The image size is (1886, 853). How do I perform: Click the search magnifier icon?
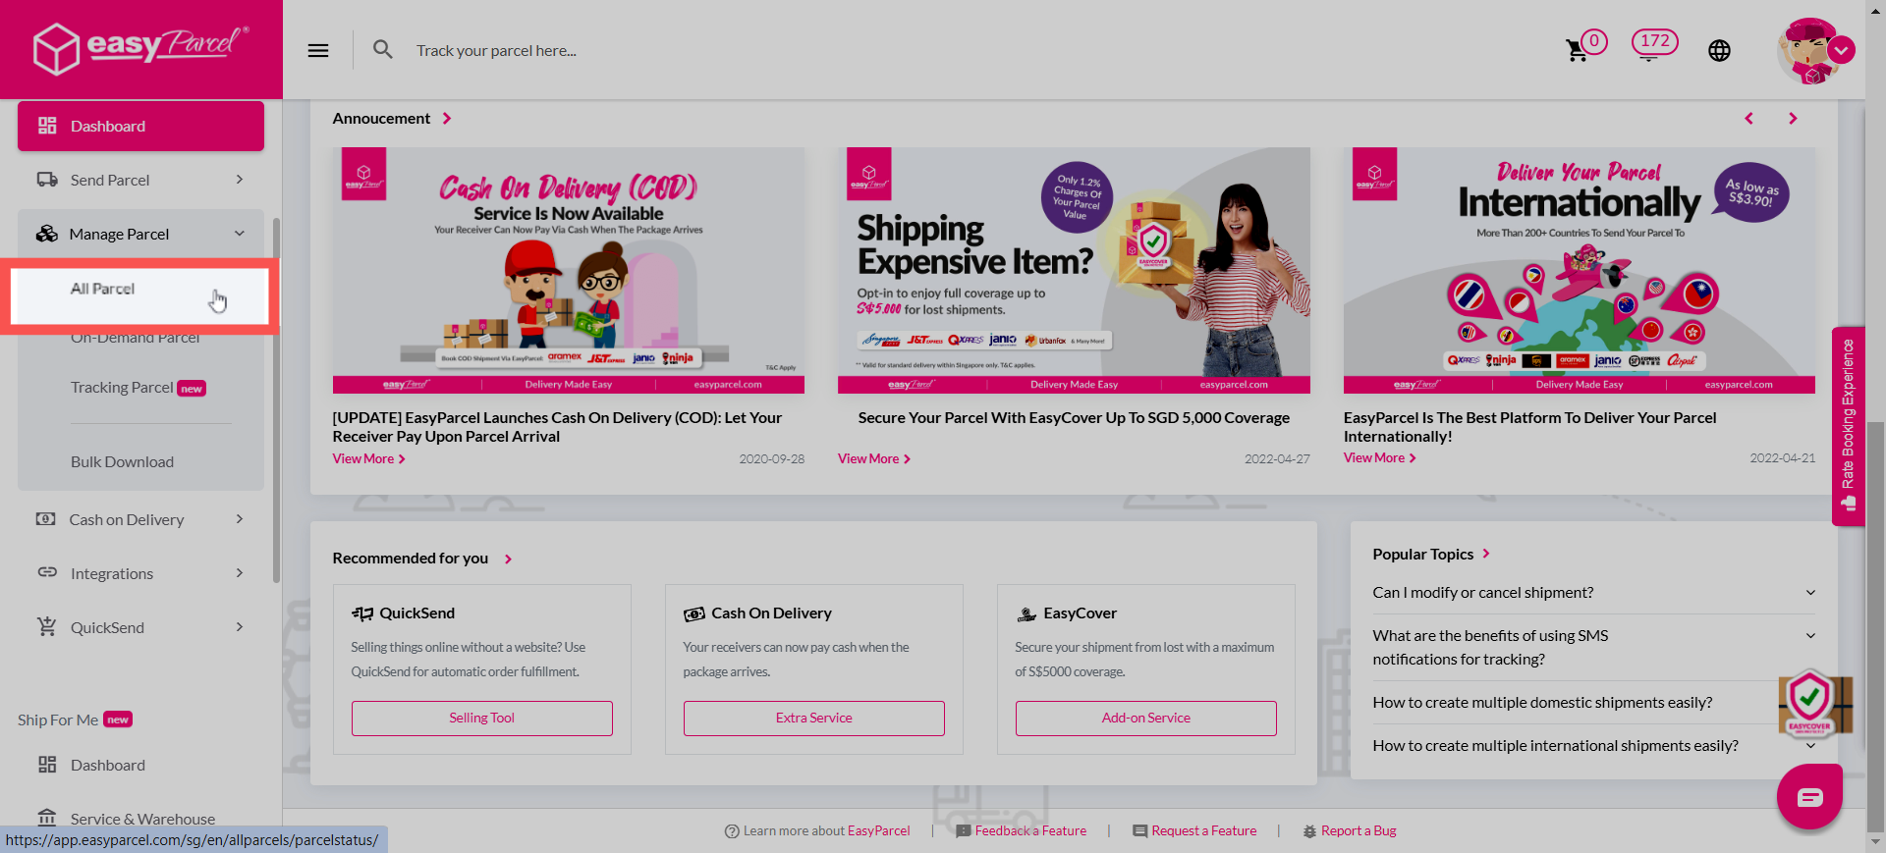click(x=382, y=49)
